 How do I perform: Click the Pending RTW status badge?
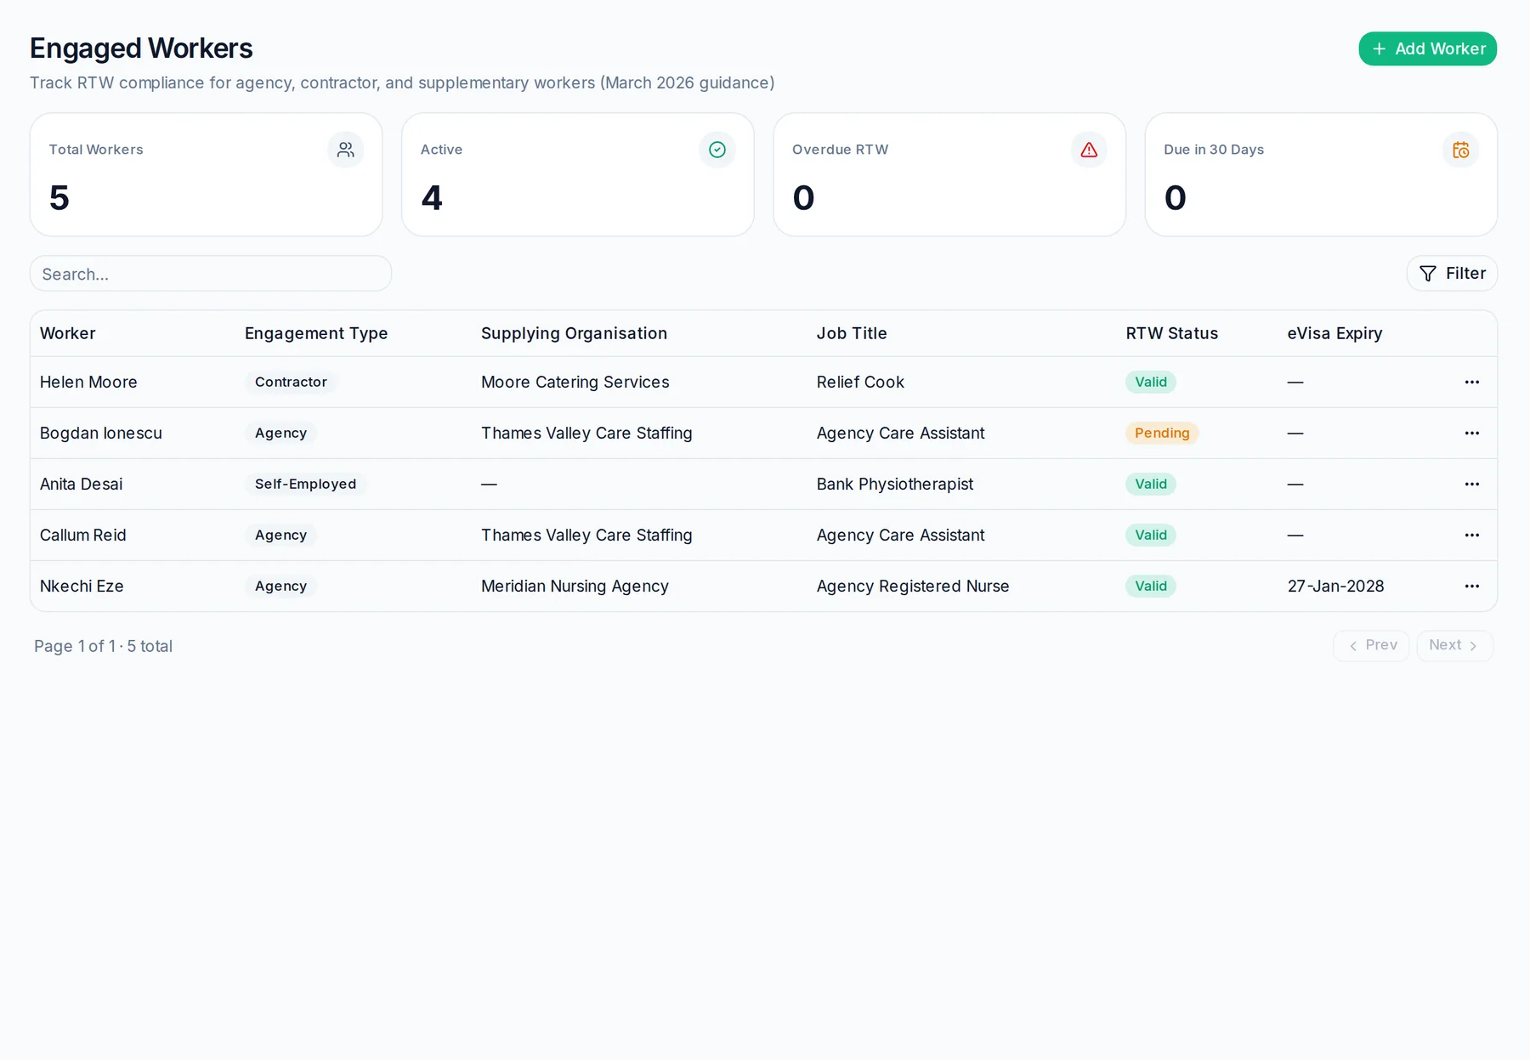tap(1162, 433)
